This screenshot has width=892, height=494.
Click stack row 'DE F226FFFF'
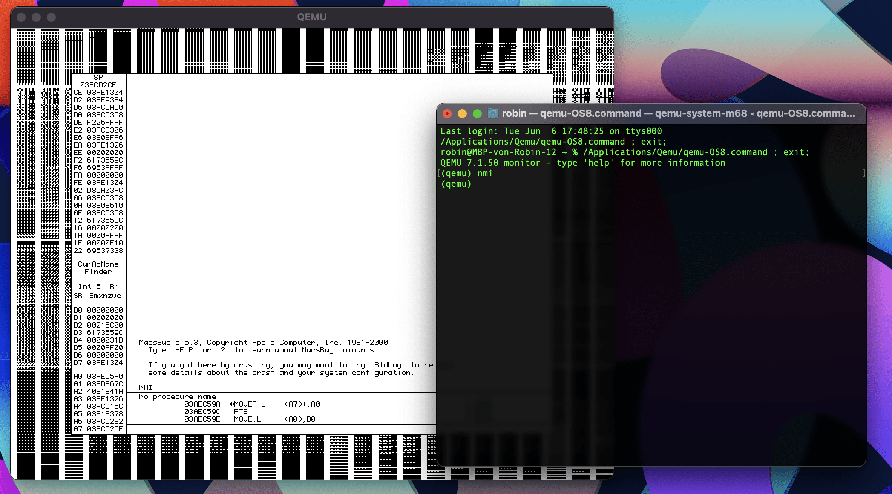click(x=98, y=122)
